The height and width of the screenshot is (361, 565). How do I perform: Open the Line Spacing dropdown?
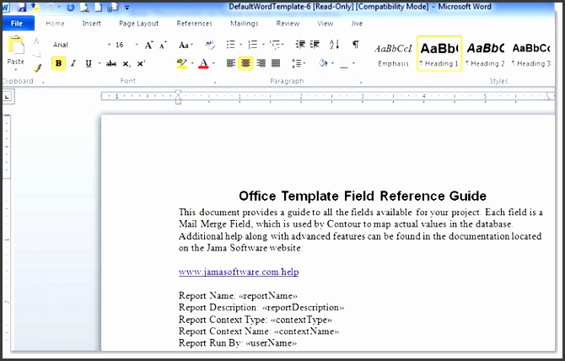[x=299, y=64]
